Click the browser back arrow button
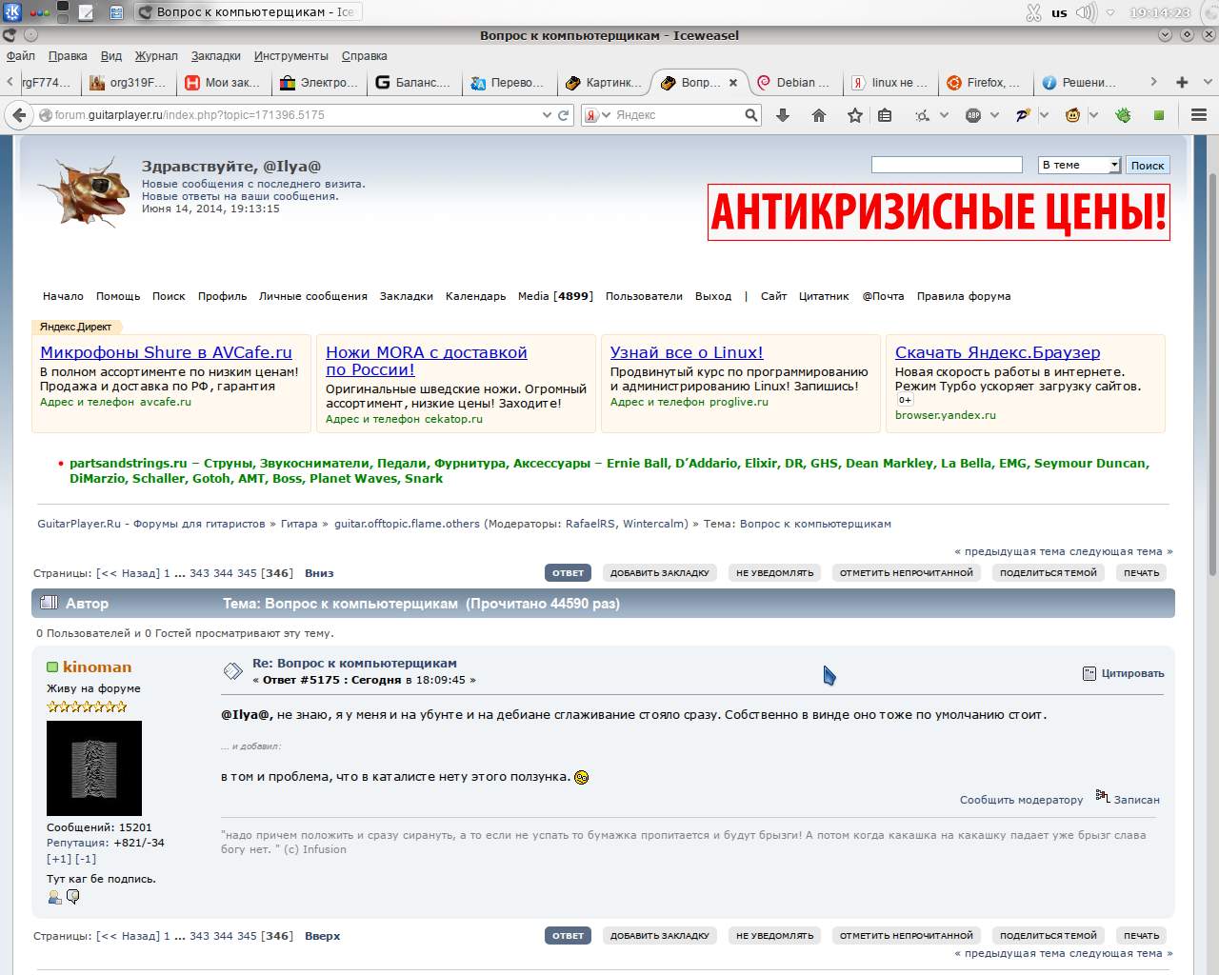 tap(19, 115)
